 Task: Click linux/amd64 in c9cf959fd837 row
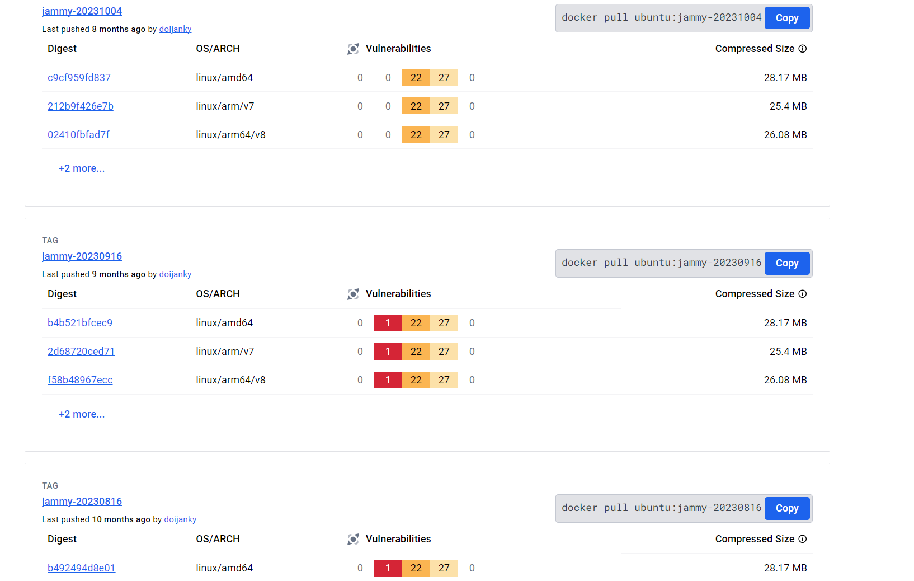pos(224,78)
